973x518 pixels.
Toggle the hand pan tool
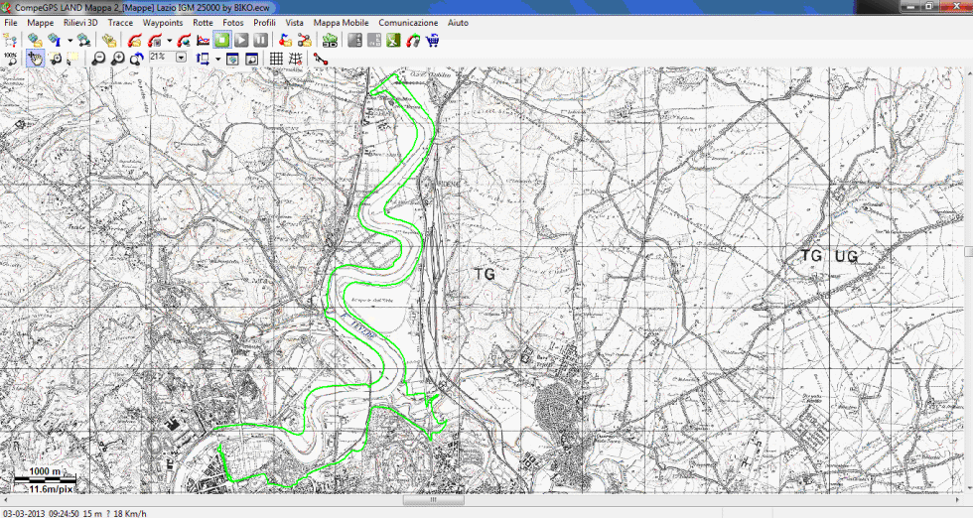click(35, 59)
